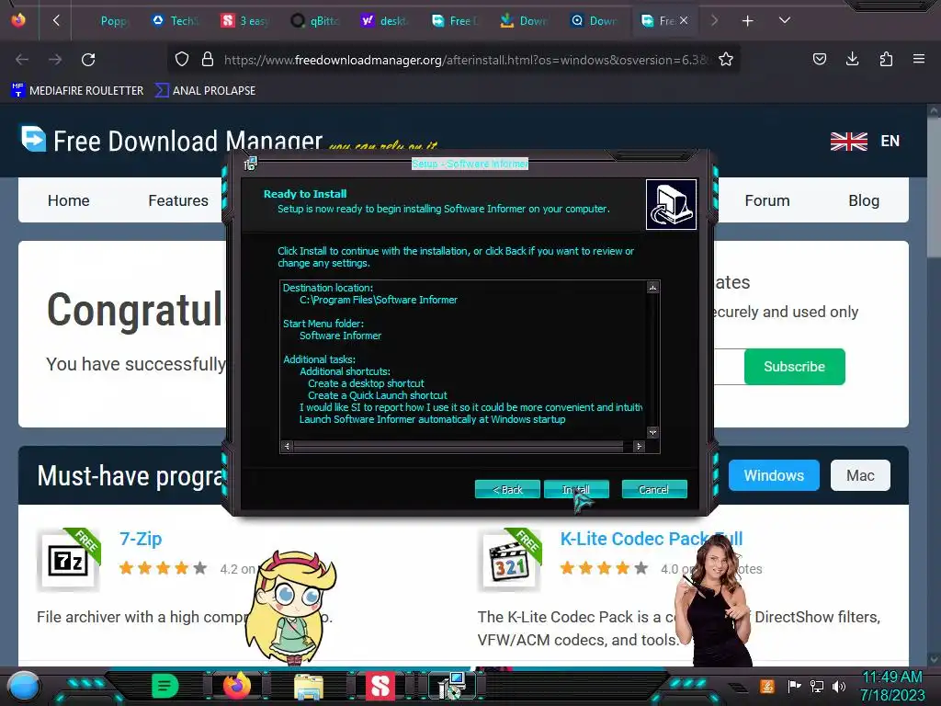Open the green notes app taskbar icon
941x706 pixels.
(x=165, y=686)
